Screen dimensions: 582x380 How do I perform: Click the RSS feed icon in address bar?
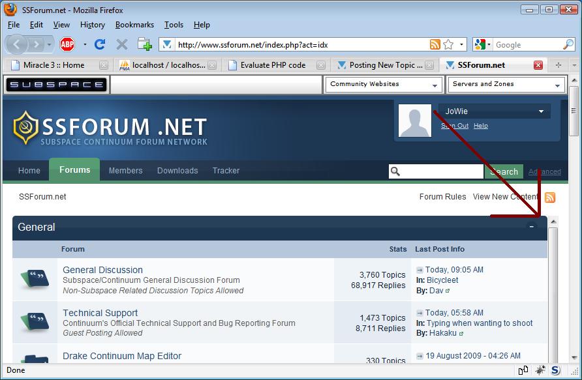tap(435, 44)
